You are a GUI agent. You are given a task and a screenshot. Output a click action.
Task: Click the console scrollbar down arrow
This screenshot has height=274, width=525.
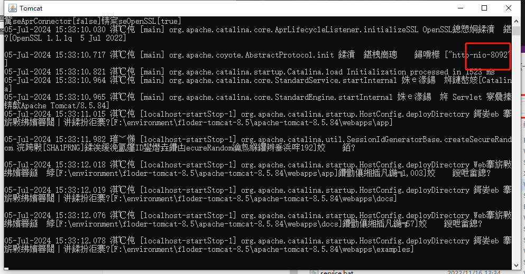[515, 266]
